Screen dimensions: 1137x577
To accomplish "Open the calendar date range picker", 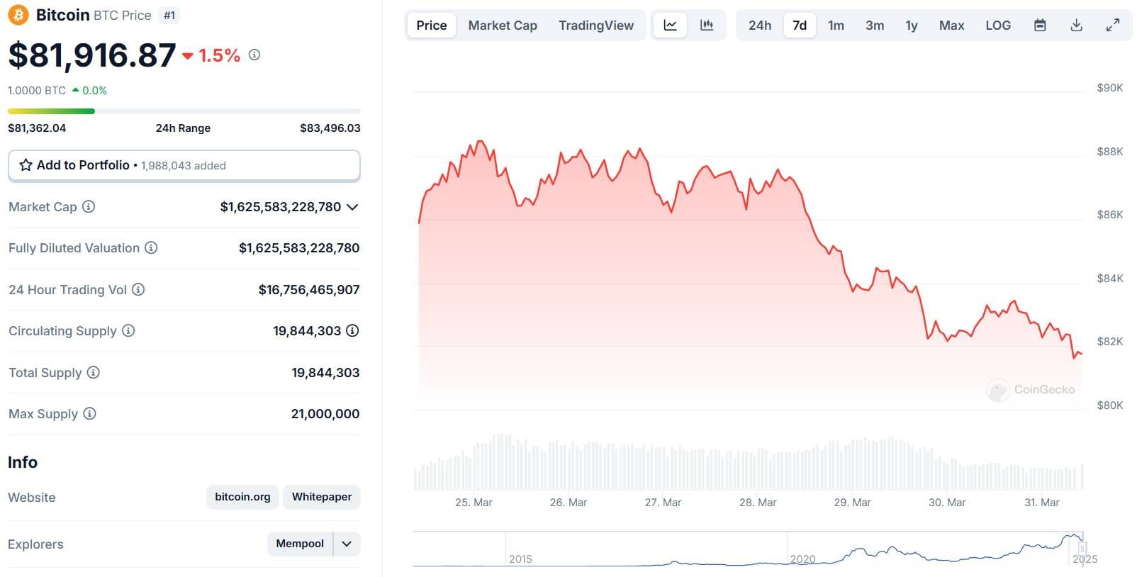I will pyautogui.click(x=1040, y=26).
